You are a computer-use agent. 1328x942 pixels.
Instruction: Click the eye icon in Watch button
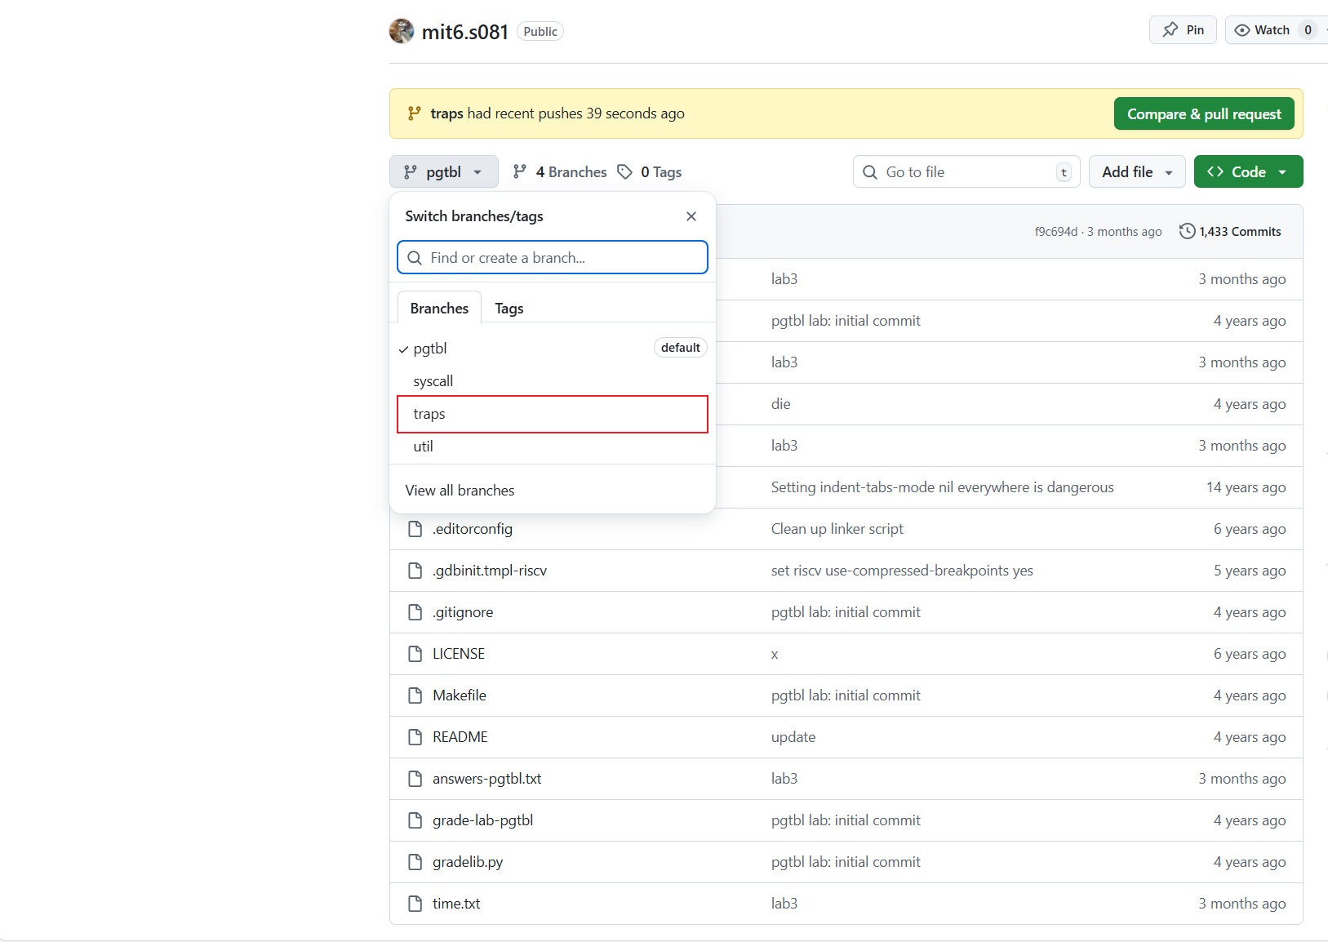point(1242,30)
